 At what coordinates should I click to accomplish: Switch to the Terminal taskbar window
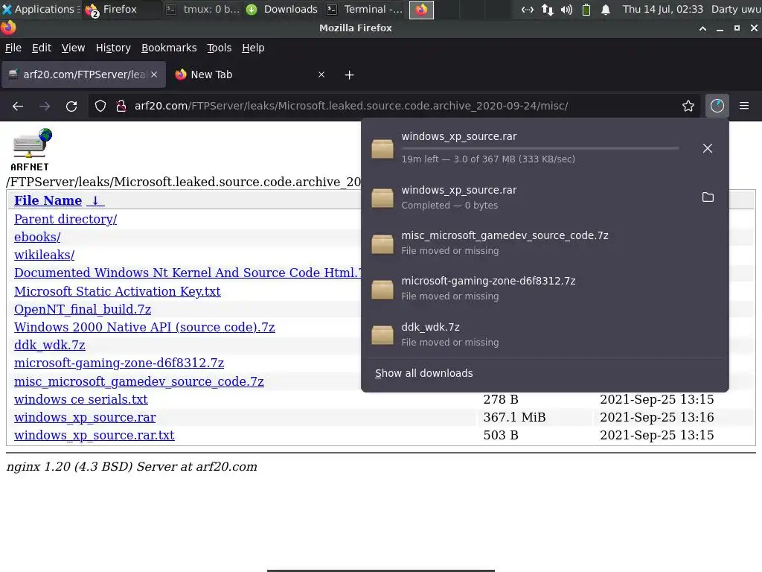[365, 9]
